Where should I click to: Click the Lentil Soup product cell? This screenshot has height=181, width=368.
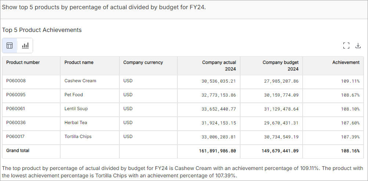[76, 109]
